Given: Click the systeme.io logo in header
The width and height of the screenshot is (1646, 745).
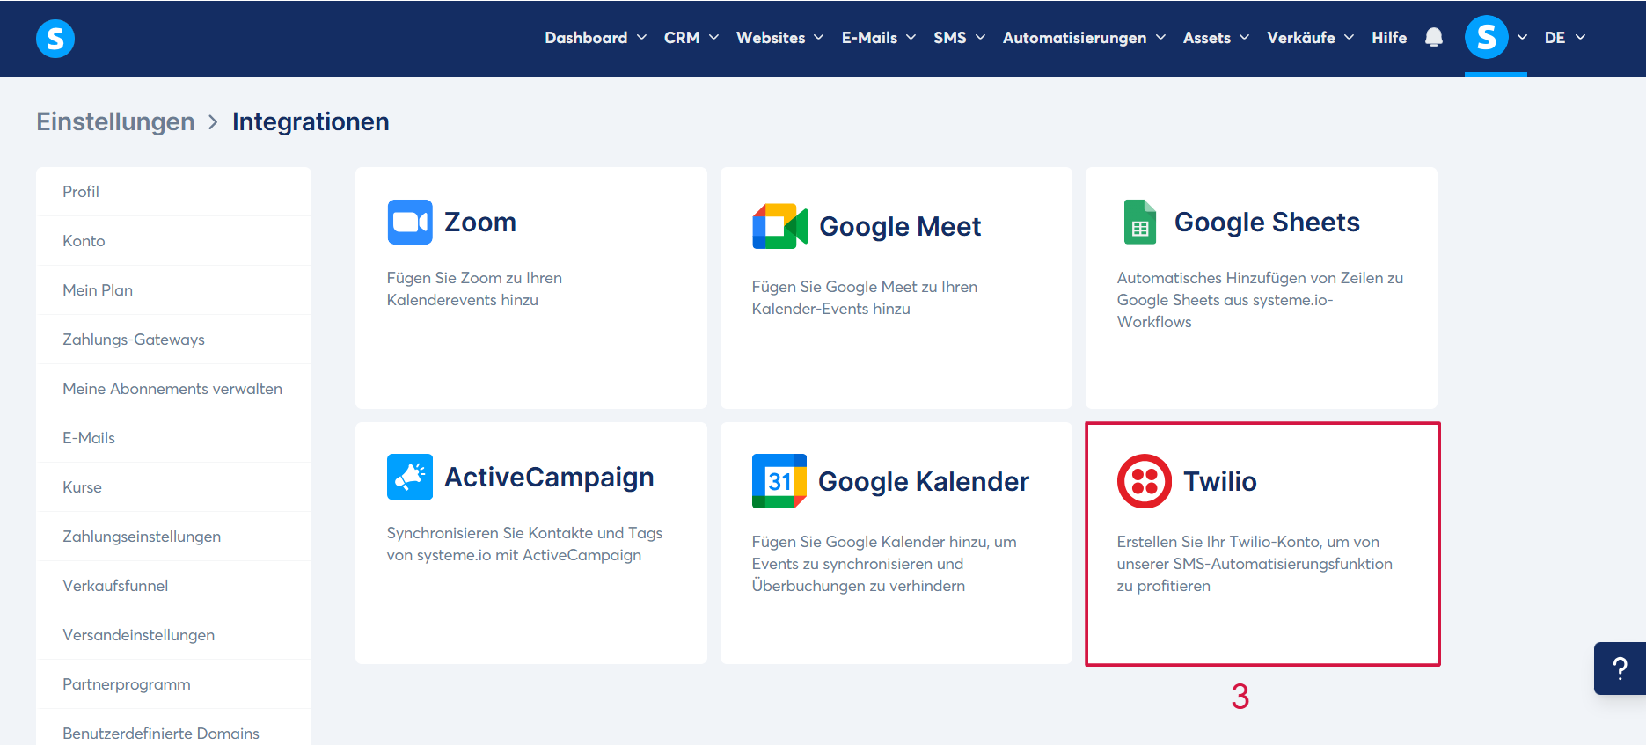Looking at the screenshot, I should (x=55, y=39).
